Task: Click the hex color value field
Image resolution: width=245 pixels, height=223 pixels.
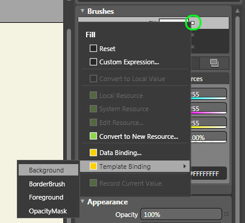Action: [209, 174]
